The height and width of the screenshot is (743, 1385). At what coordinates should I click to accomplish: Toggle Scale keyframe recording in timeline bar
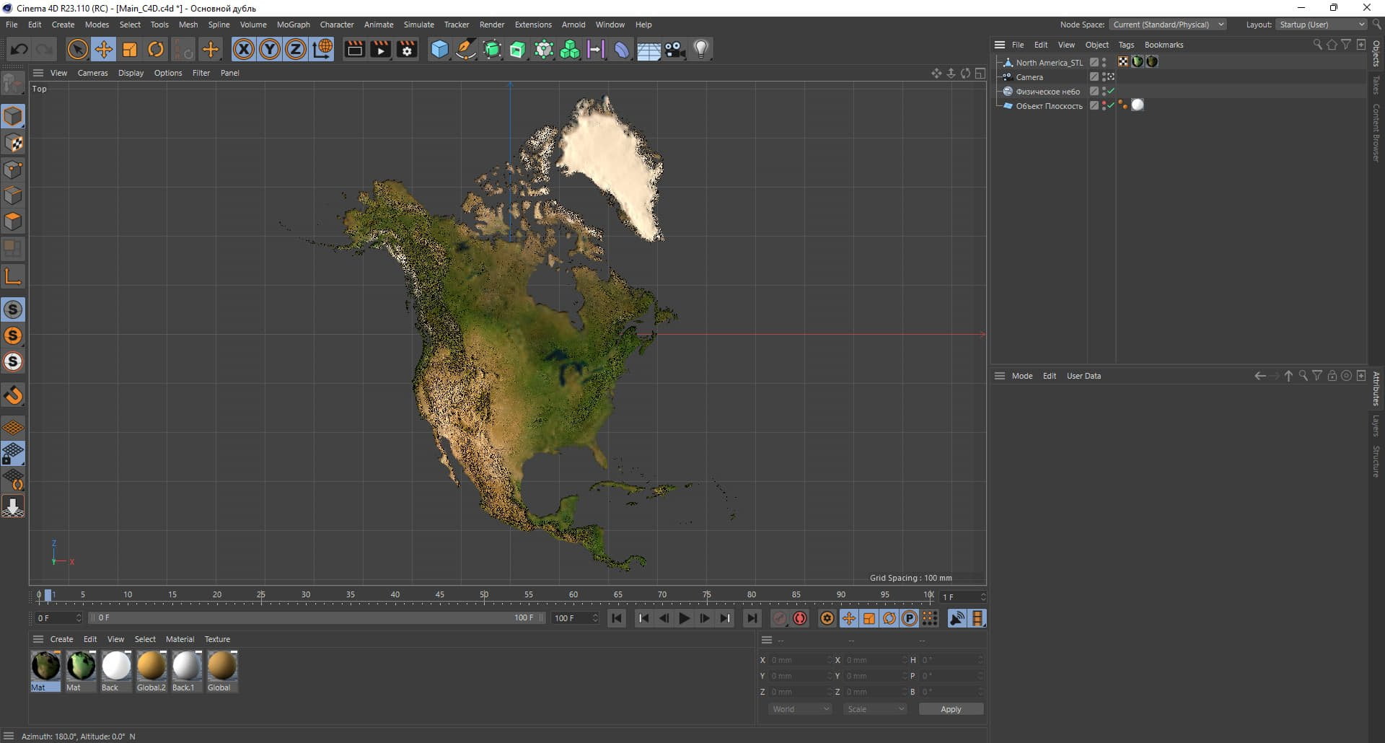(x=869, y=618)
